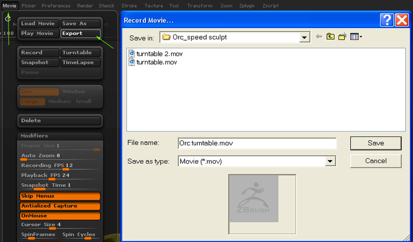Image resolution: width=413 pixels, height=242 pixels.
Task: Go back to last folder visited arrow
Action: 319,37
